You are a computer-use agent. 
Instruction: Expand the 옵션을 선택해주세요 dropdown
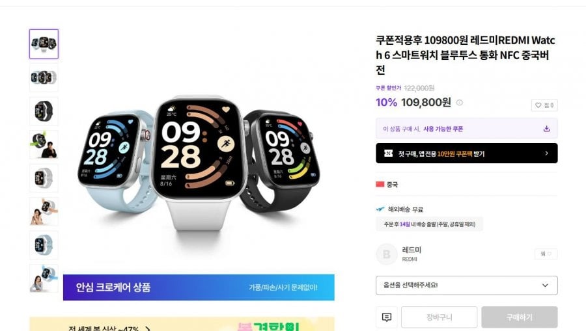[x=466, y=285]
